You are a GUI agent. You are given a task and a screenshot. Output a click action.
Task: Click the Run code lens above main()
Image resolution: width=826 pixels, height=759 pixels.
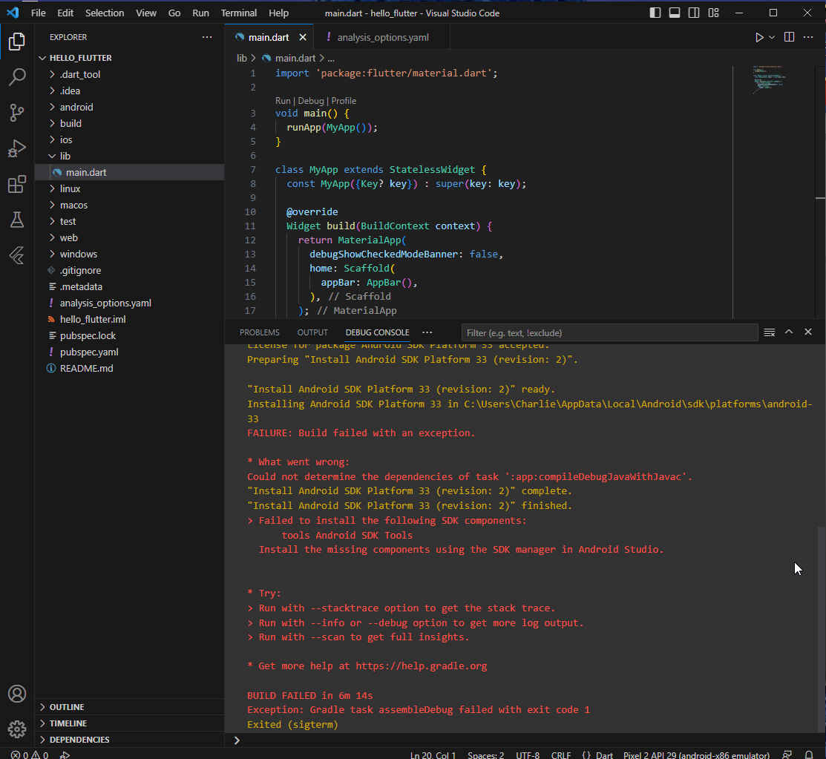coord(283,101)
